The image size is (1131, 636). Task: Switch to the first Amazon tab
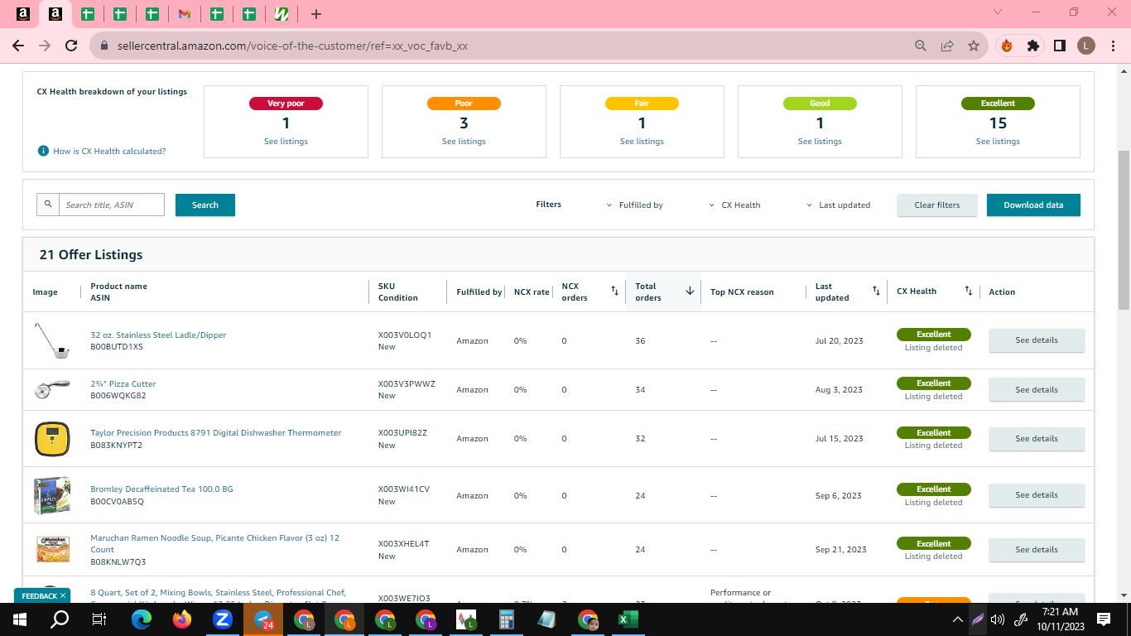pos(23,14)
